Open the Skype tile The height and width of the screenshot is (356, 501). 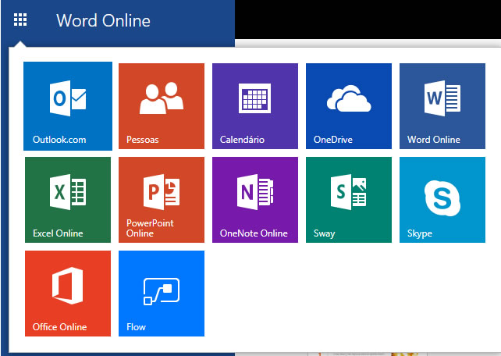[x=442, y=200]
